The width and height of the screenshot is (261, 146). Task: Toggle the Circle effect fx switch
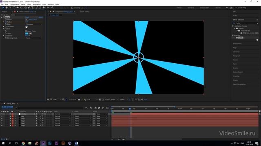pyautogui.click(x=3, y=17)
